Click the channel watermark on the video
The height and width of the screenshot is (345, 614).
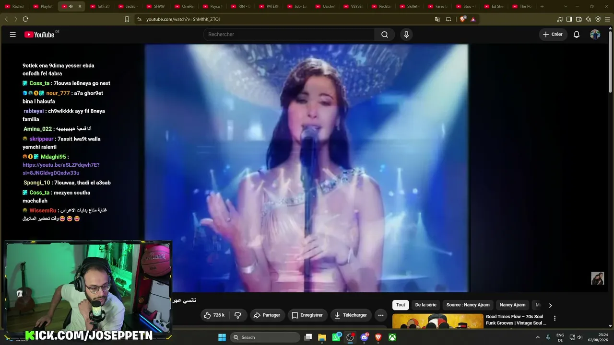tap(597, 278)
